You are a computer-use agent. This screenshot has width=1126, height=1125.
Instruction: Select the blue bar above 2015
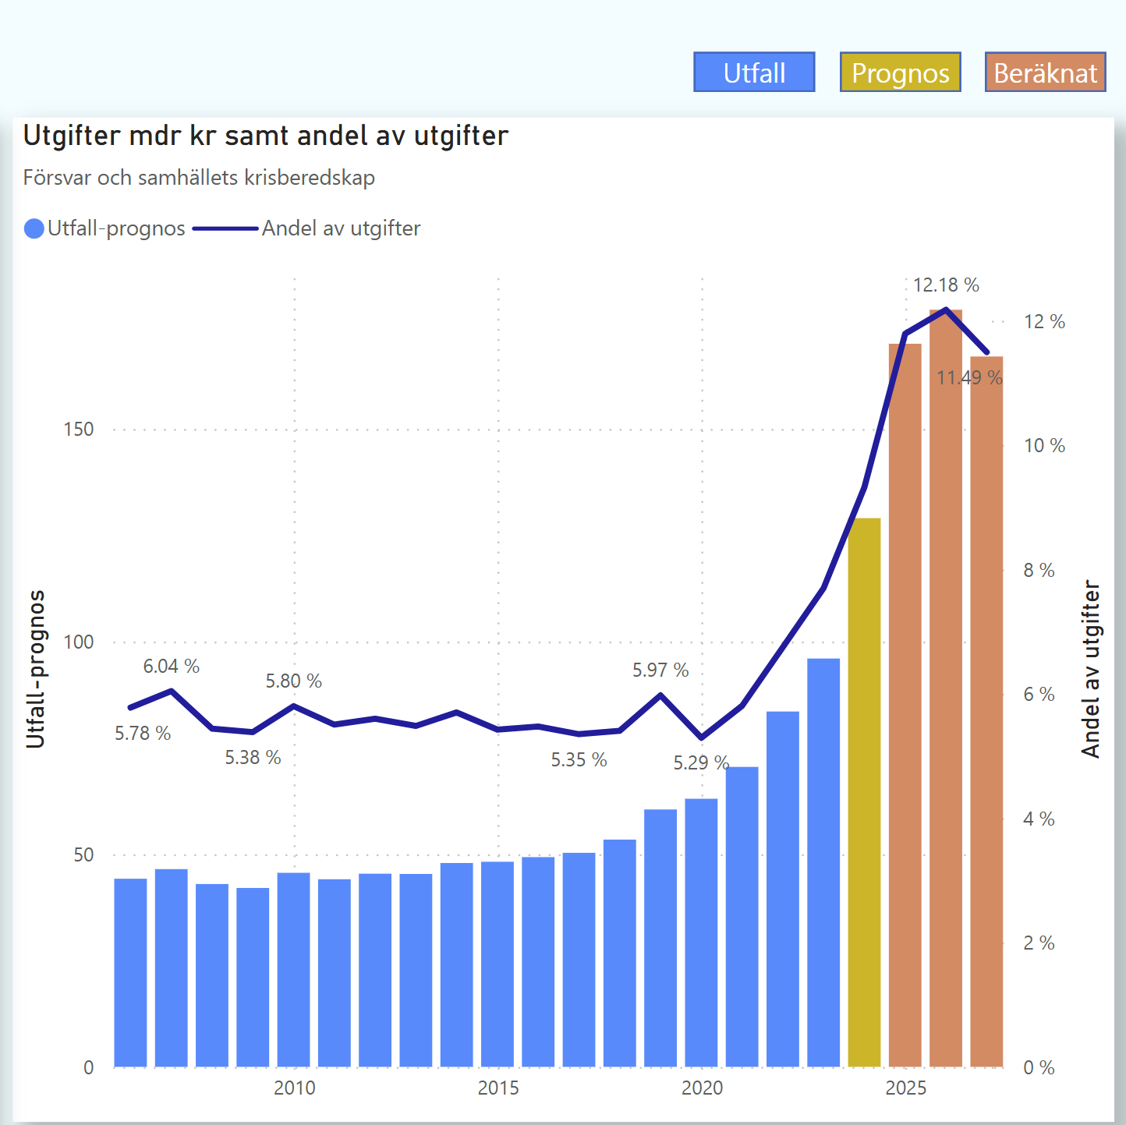pyautogui.click(x=497, y=964)
